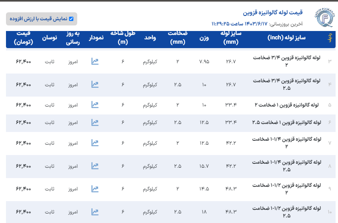Open chart icon for row 9 pipe
The image size is (338, 223).
95,188
